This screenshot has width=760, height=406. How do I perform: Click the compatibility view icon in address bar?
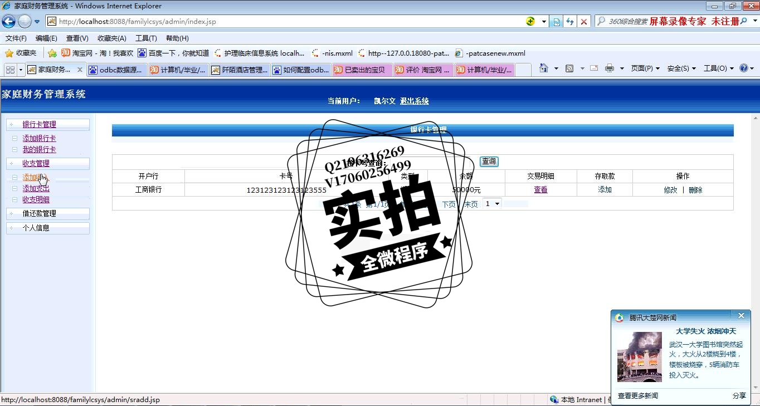pos(557,22)
